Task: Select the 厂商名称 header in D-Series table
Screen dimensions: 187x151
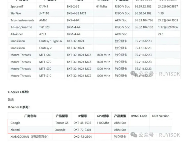Action: click(x=30, y=116)
